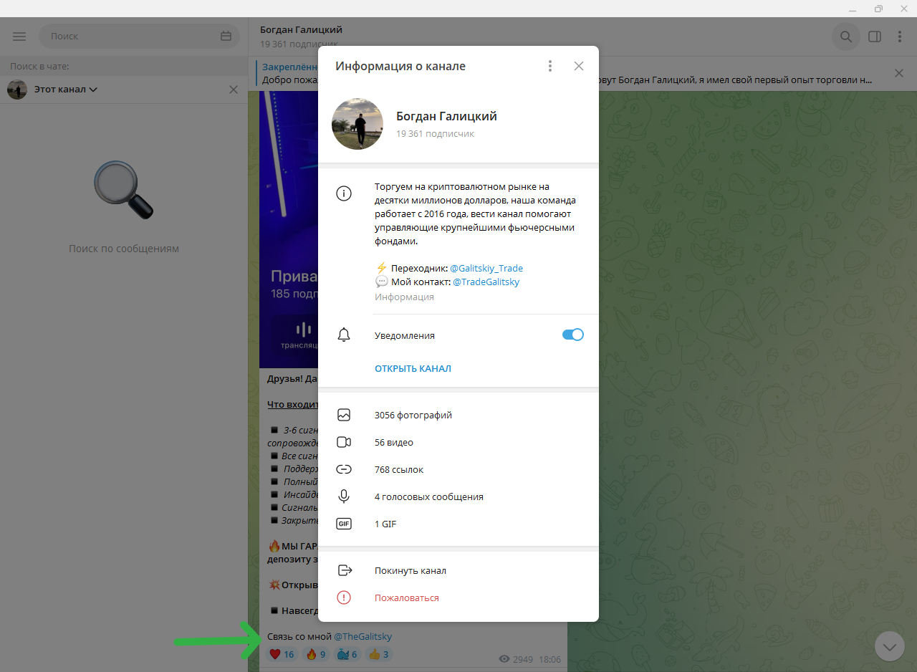917x672 pixels.
Task: Open the hamburger main menu
Action: pos(19,37)
